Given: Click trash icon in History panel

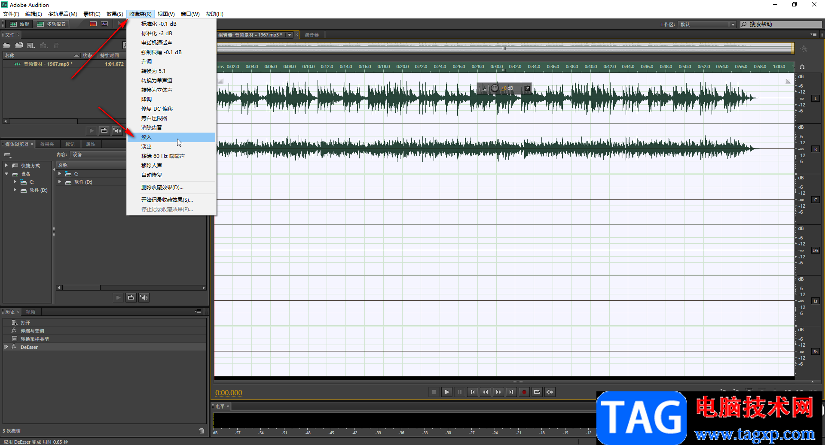Looking at the screenshot, I should point(202,431).
